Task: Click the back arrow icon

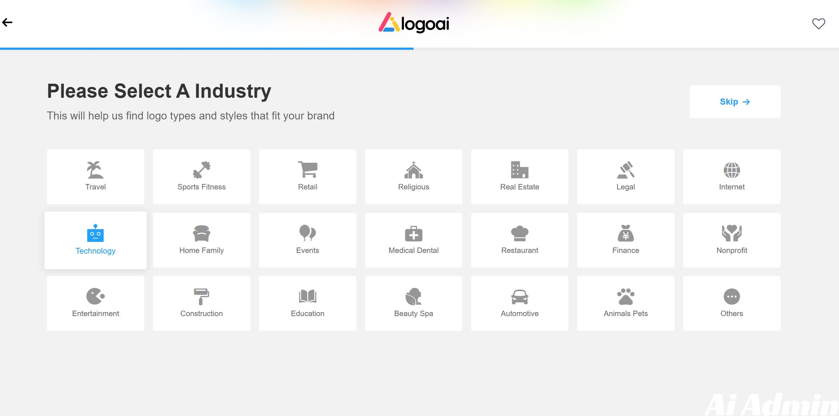Action: click(x=7, y=22)
